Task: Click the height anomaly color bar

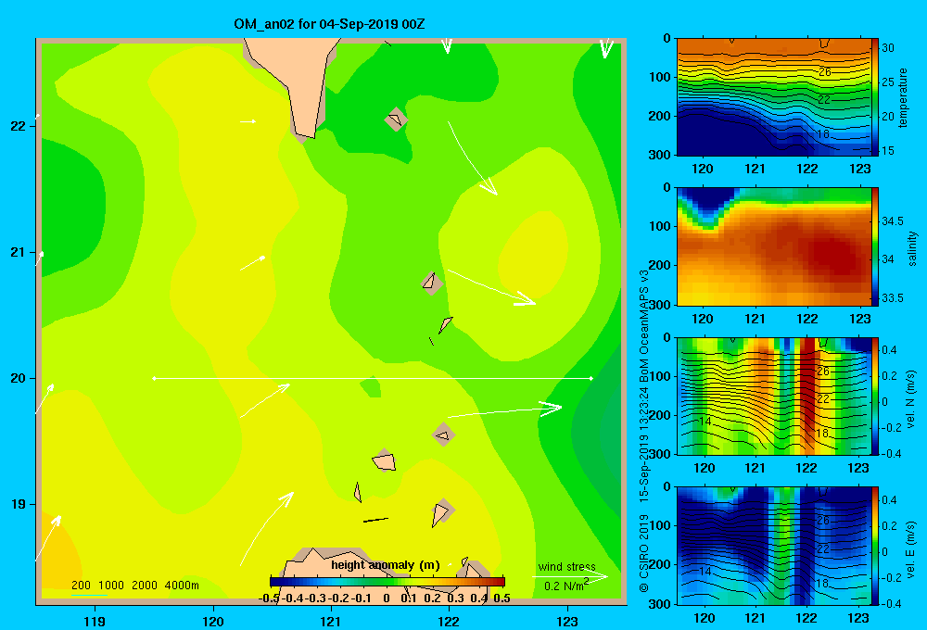Action: coord(387,582)
